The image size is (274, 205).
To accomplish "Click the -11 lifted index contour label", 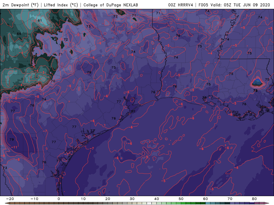I will (x=14, y=147).
